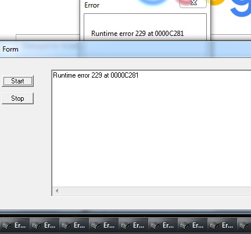Image resolution: width=251 pixels, height=234 pixels.
Task: Click the Start button
Action: pos(17,81)
